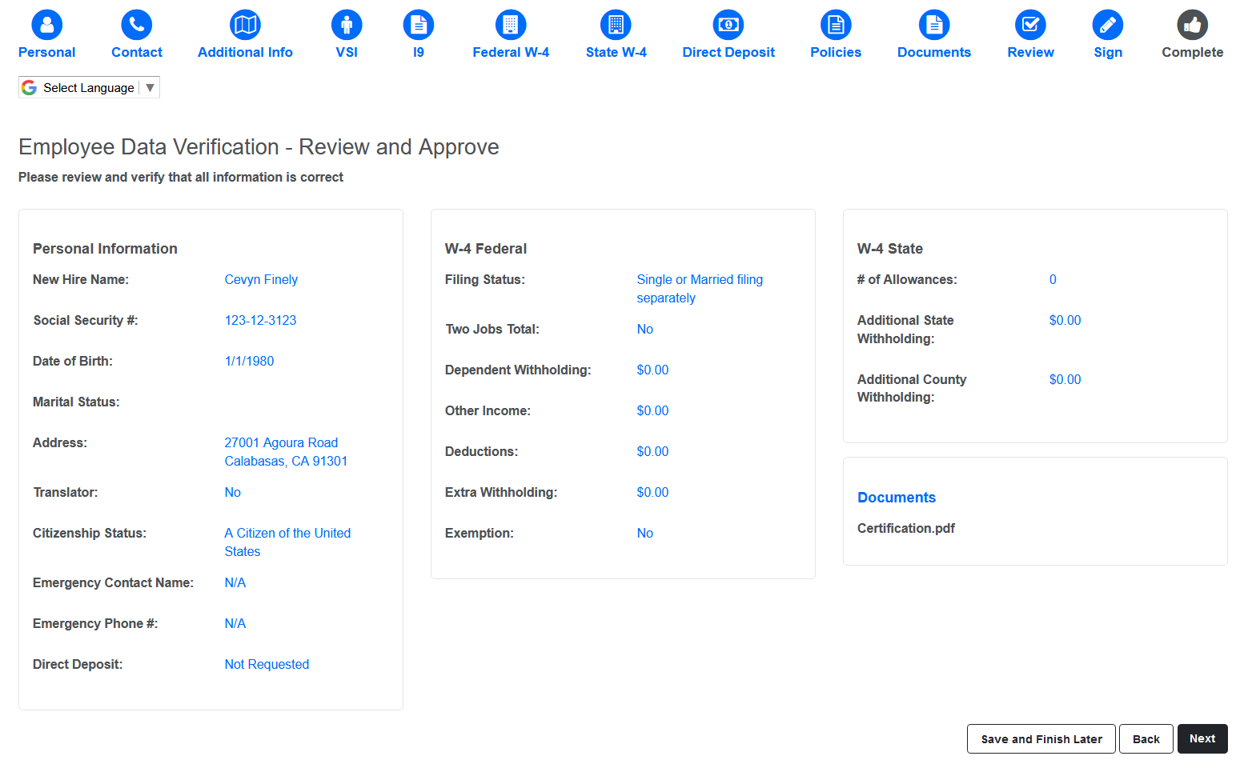Click the Dependent Withholding $0.00 value
1244x772 pixels.
(x=652, y=370)
